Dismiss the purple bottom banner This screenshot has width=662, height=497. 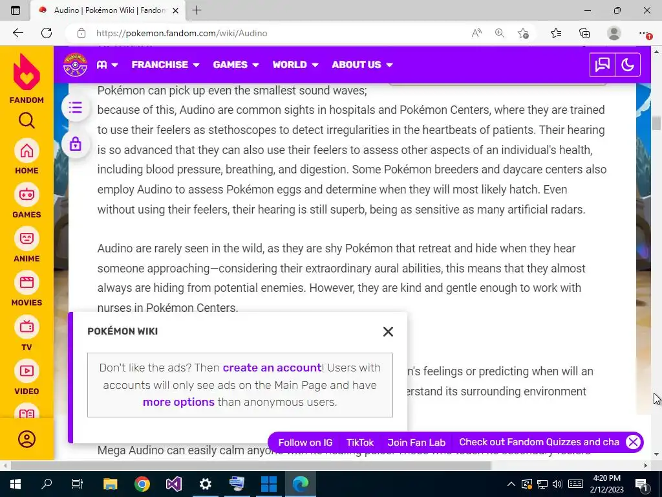tap(633, 442)
